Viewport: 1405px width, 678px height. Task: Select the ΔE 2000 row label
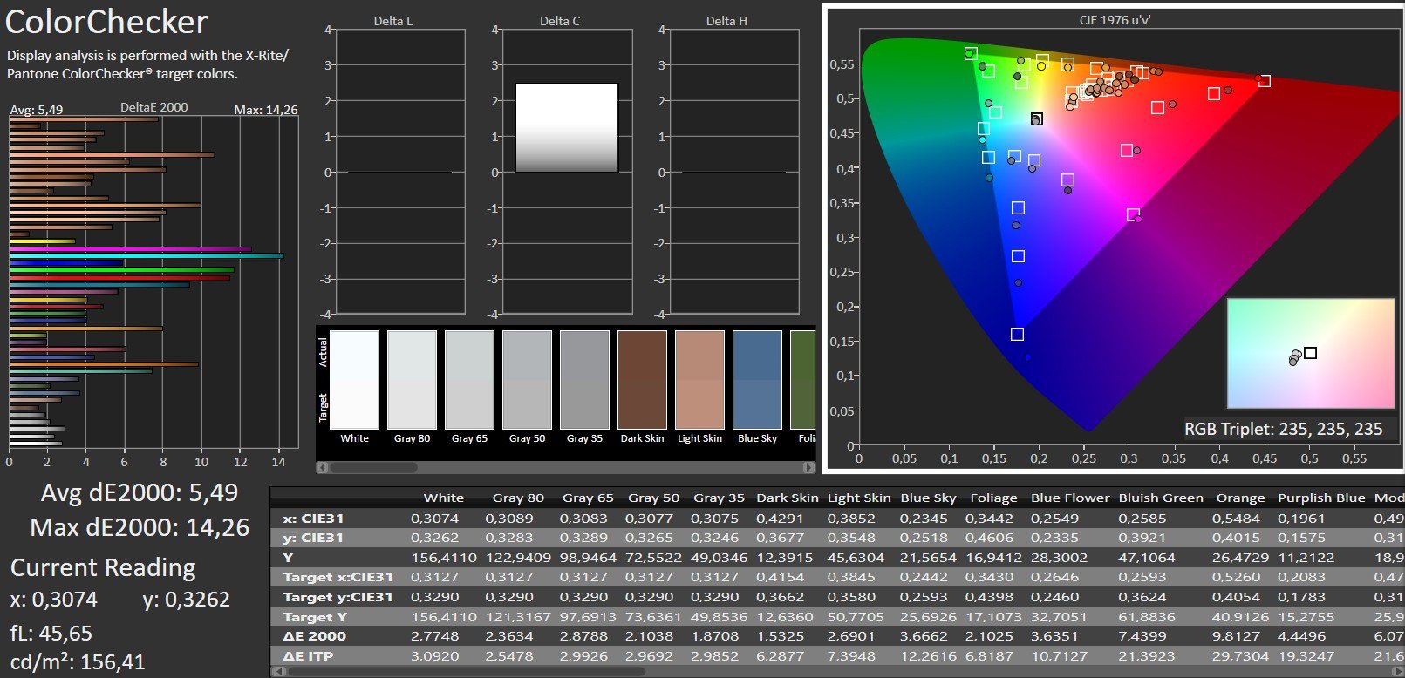(315, 636)
